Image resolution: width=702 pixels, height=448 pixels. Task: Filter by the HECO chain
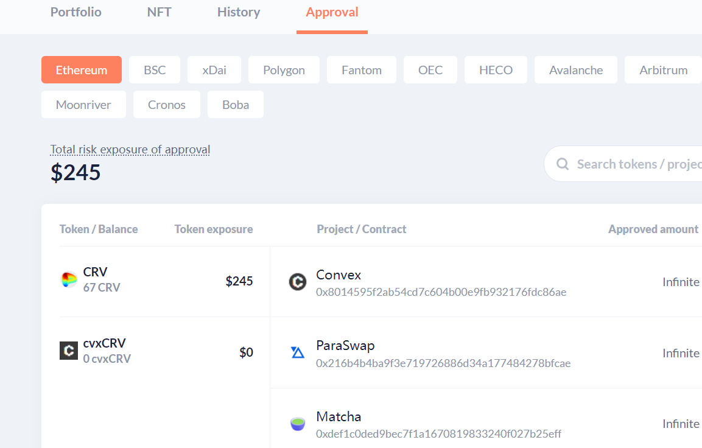point(496,70)
